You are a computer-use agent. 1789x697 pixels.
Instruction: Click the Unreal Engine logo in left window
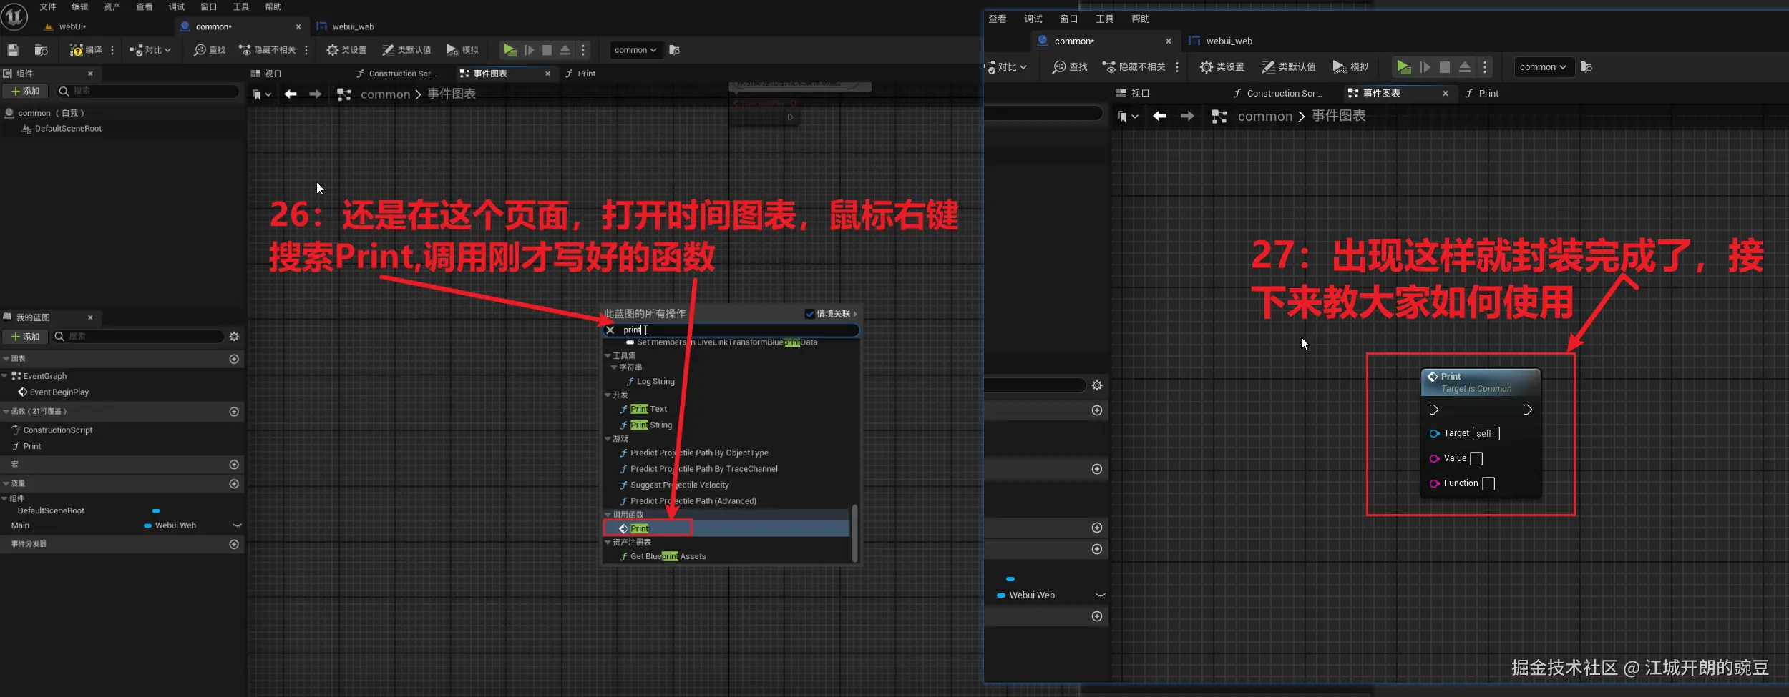(x=14, y=16)
